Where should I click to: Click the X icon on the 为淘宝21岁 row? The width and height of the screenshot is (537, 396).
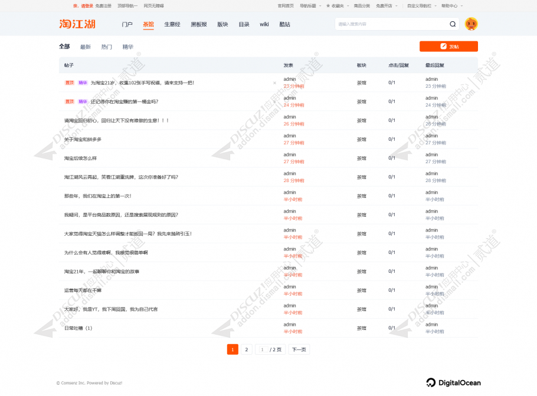274,83
